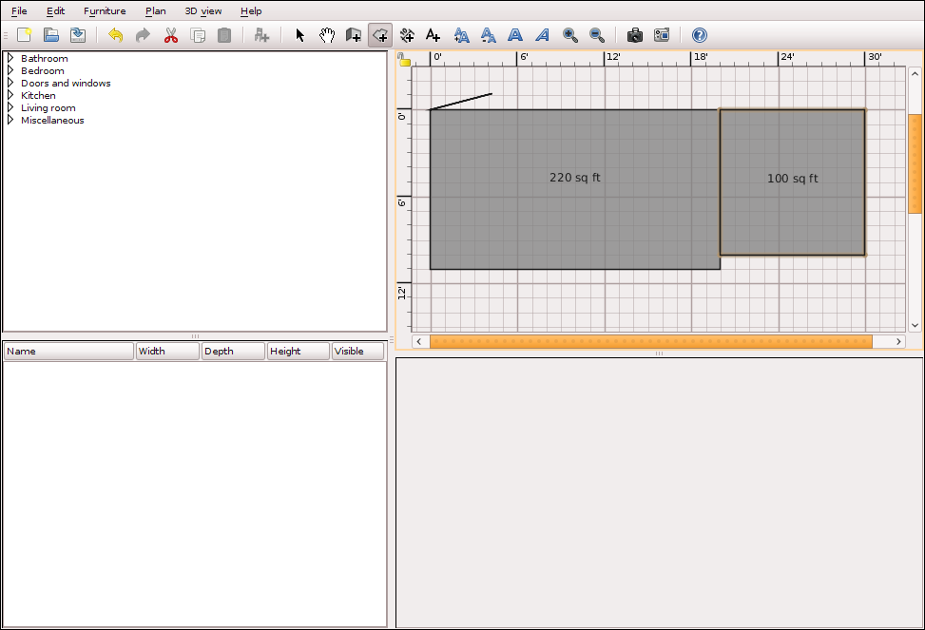Expand the Bedroom category
This screenshot has height=630, width=925.
coord(10,70)
